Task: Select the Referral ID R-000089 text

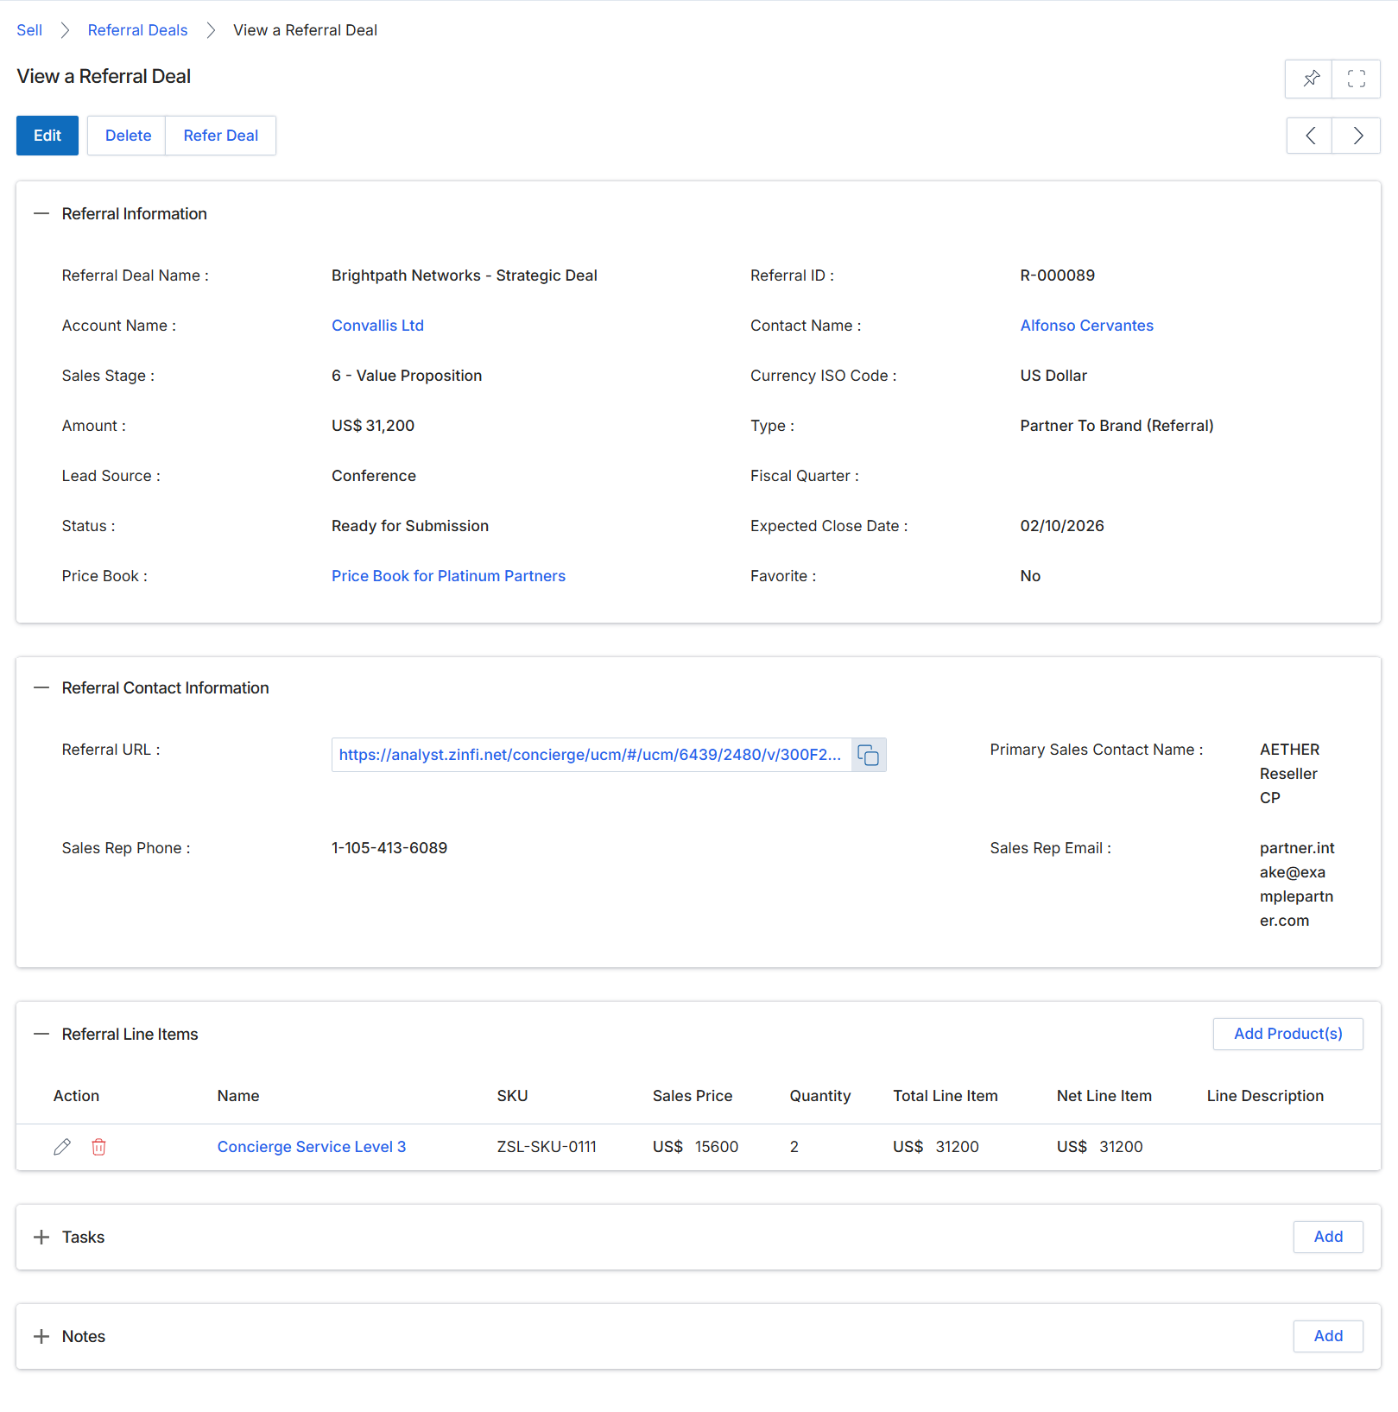Action: point(1057,275)
